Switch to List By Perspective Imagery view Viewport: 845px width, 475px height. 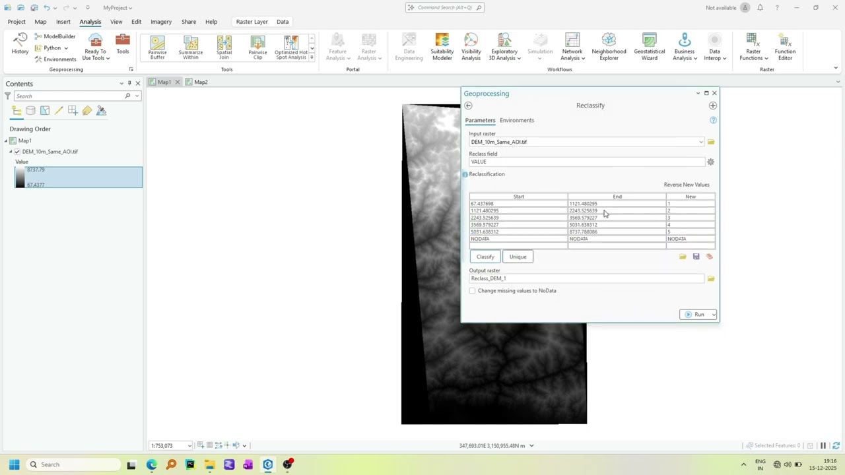pyautogui.click(x=101, y=111)
